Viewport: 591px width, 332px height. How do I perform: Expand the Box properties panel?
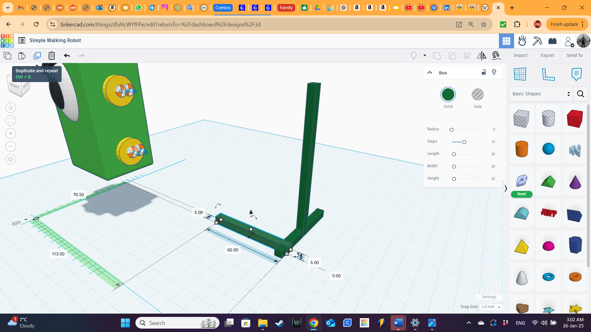pyautogui.click(x=430, y=72)
